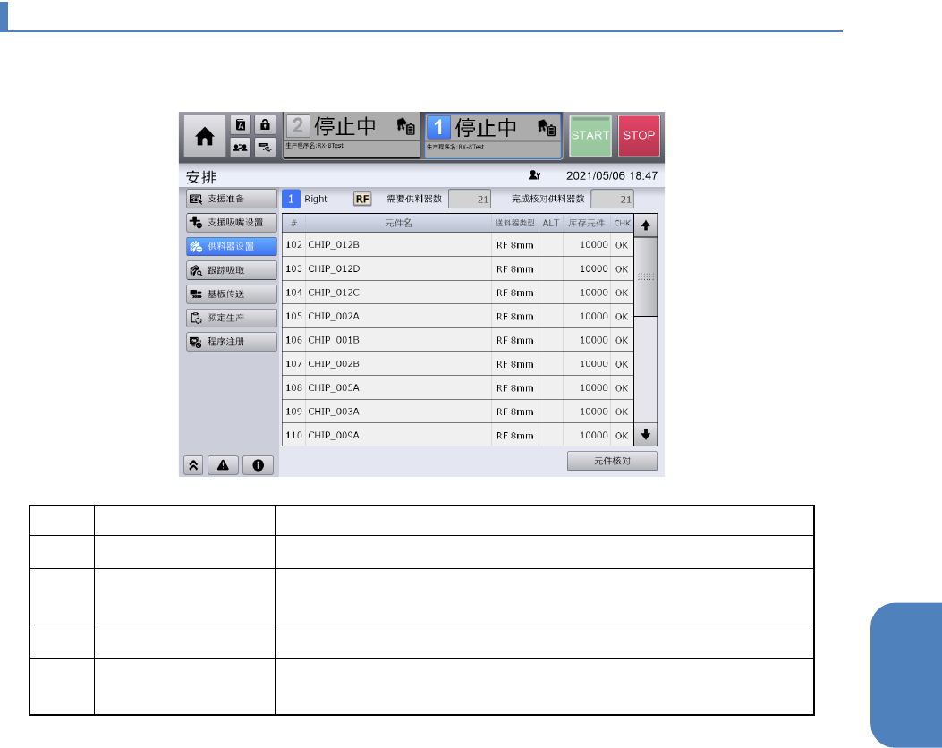Select row 103 CHIP_012D
This screenshot has width=942, height=748.
pos(458,268)
